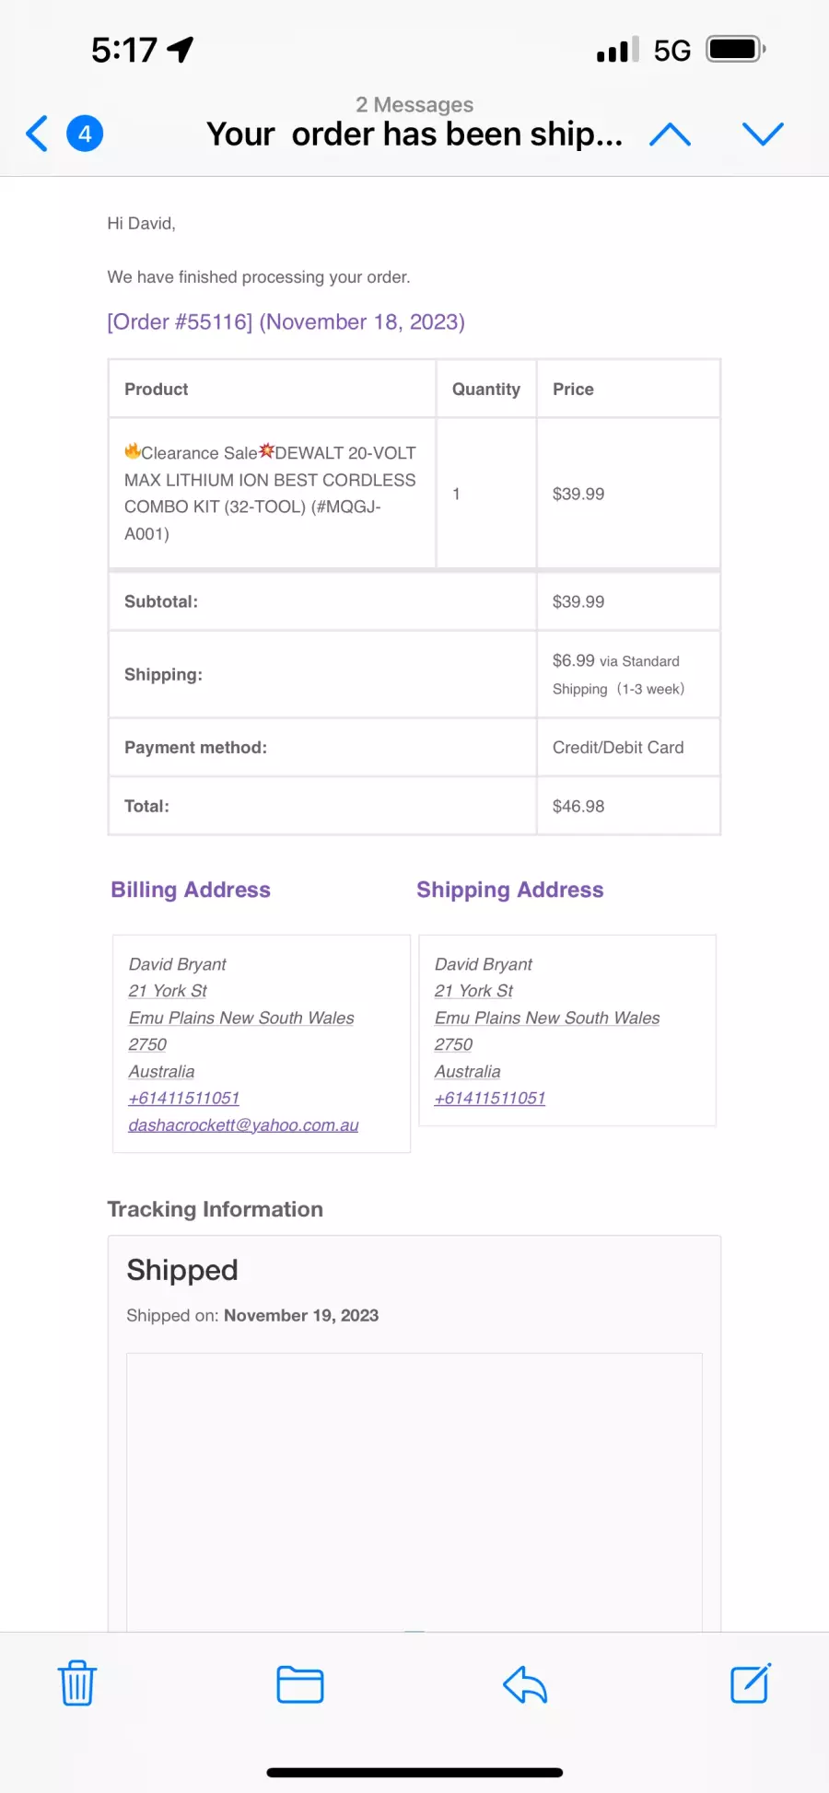Tap the shipping address 21 York St
This screenshot has width=829, height=1793.
[473, 991]
